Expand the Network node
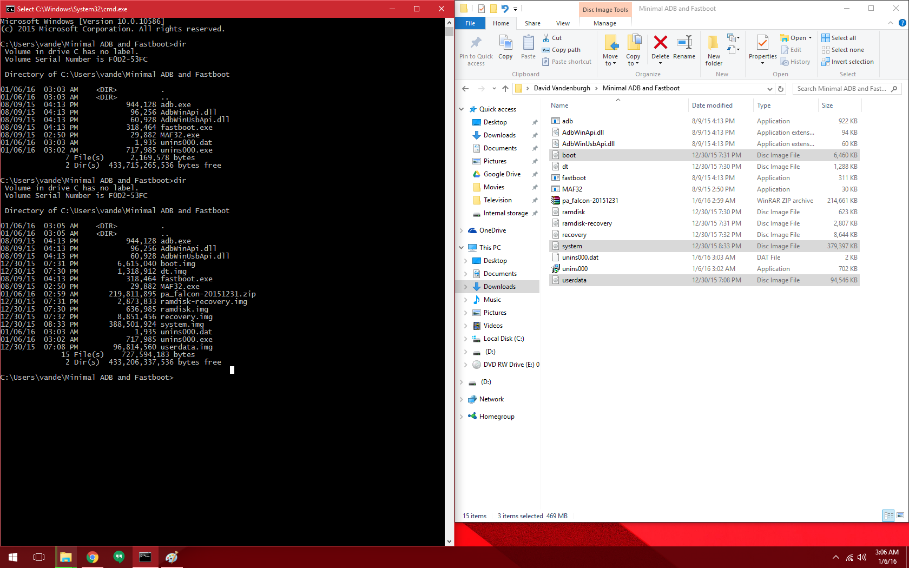This screenshot has width=909, height=568. [x=462, y=399]
